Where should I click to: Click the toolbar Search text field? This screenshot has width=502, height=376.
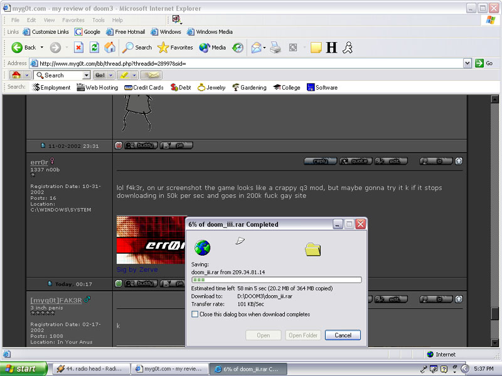tap(58, 75)
